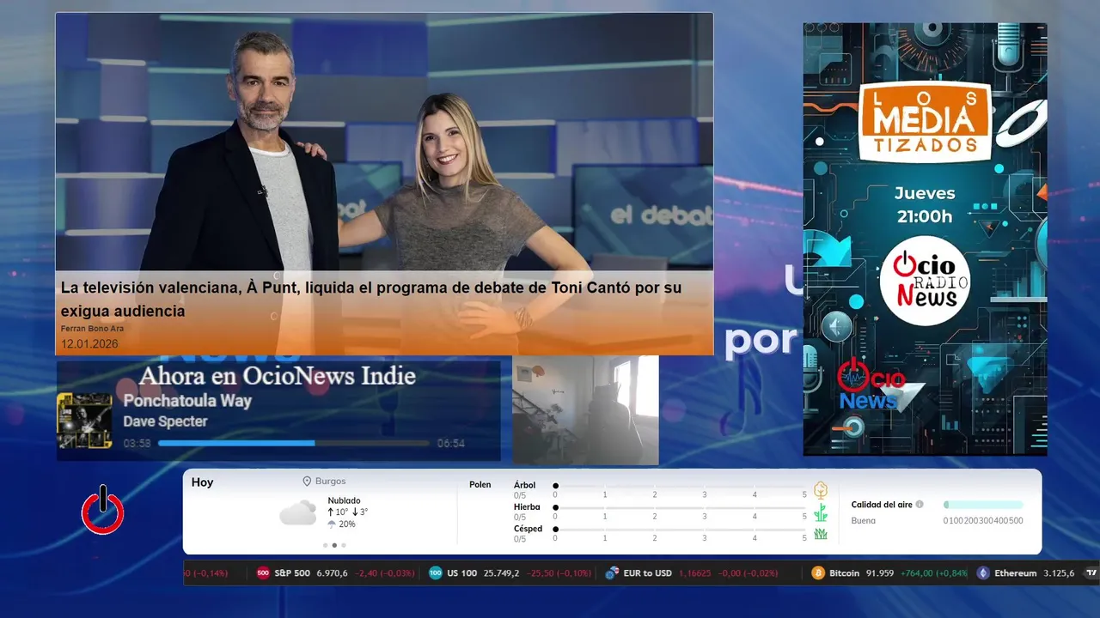Select the middle weather carousel dot

(x=334, y=545)
